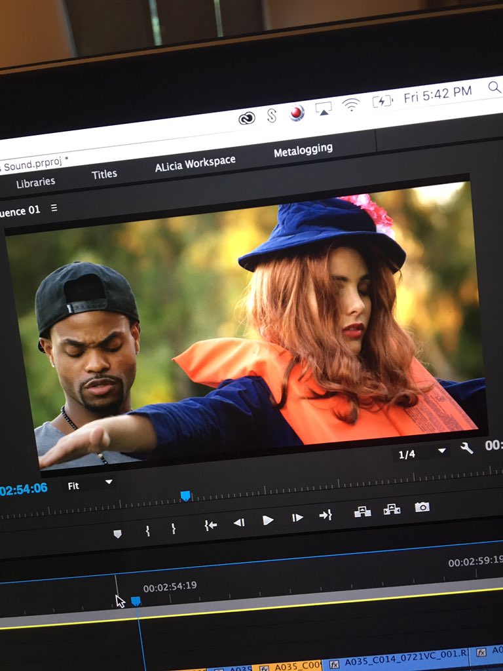The height and width of the screenshot is (671, 503).
Task: Open the battery status menu
Action: click(x=382, y=100)
